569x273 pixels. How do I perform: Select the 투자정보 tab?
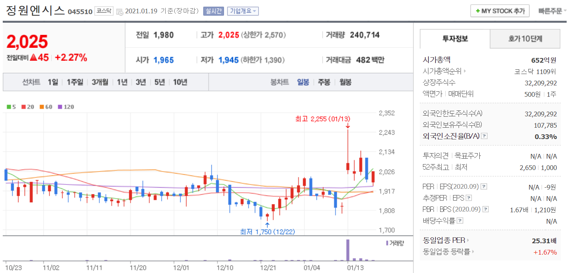[x=455, y=39]
